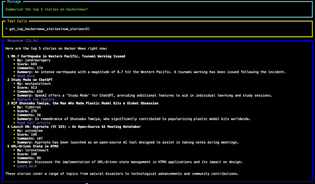Select the 'Study Mode on ChatGPT' headline
Image resolution: width=315 pixels, height=184 pixels.
(32, 80)
